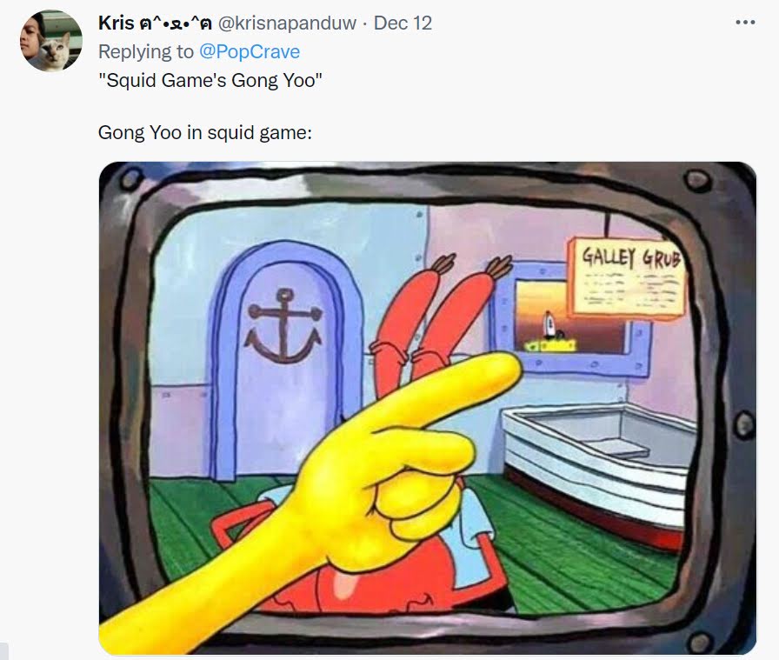The height and width of the screenshot is (660, 779).
Task: Open the SpongeBob meme image
Action: point(427,408)
